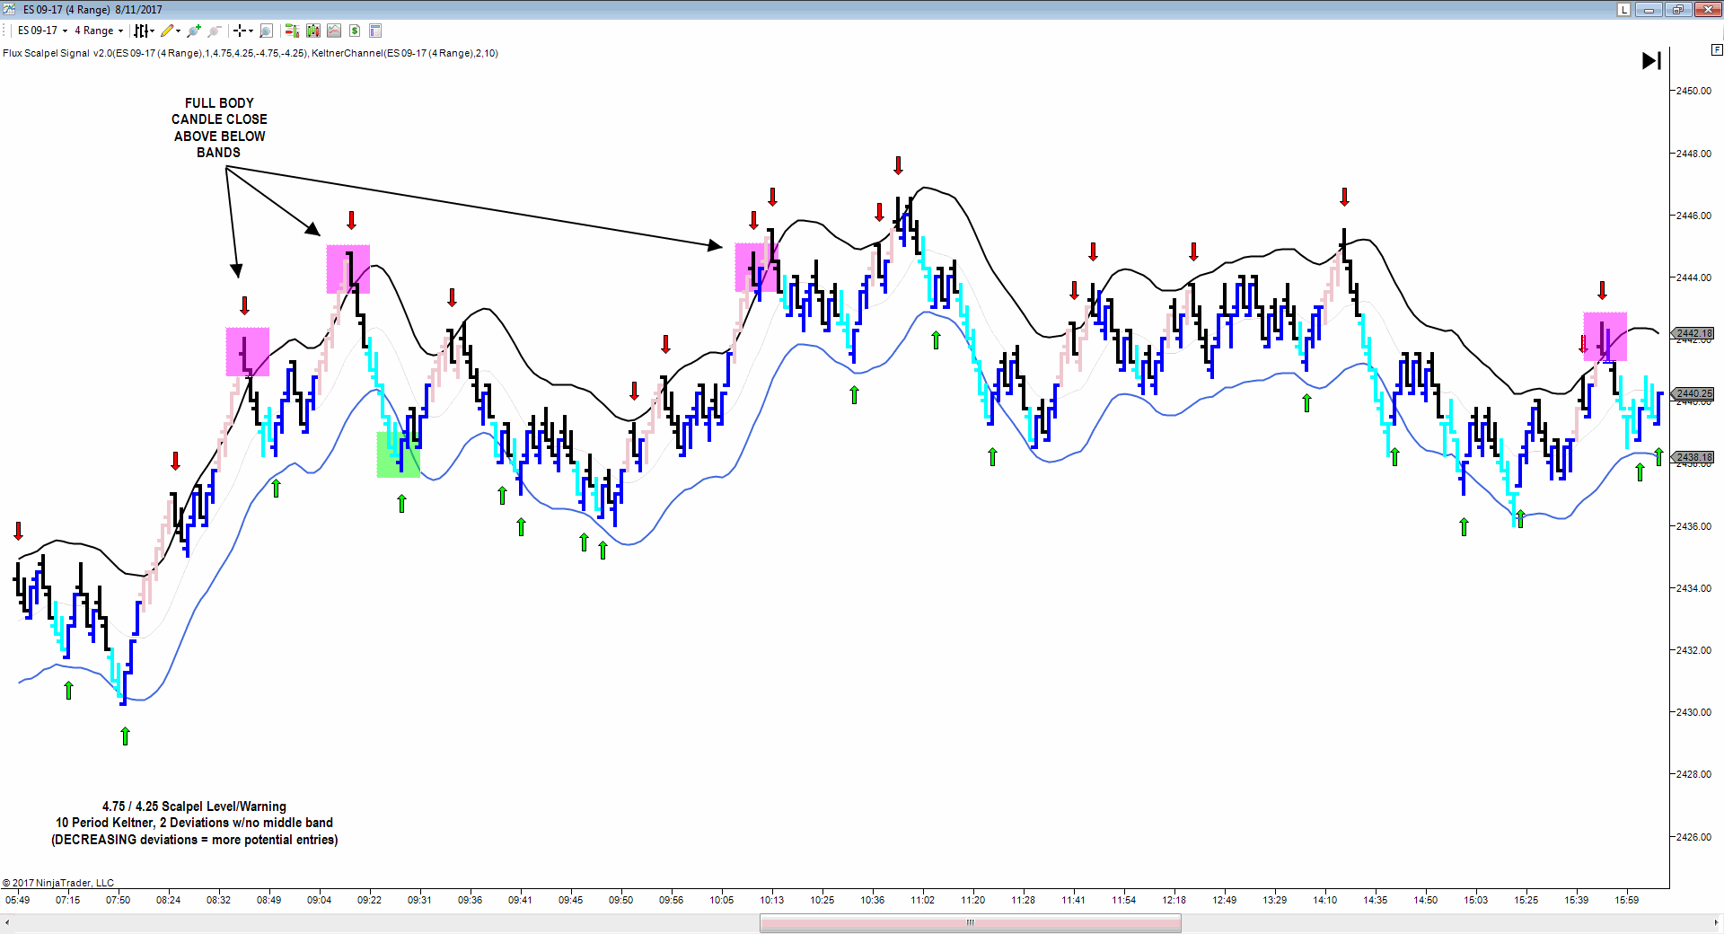1724x934 pixels.
Task: Restore down the chart window
Action: [x=1677, y=9]
